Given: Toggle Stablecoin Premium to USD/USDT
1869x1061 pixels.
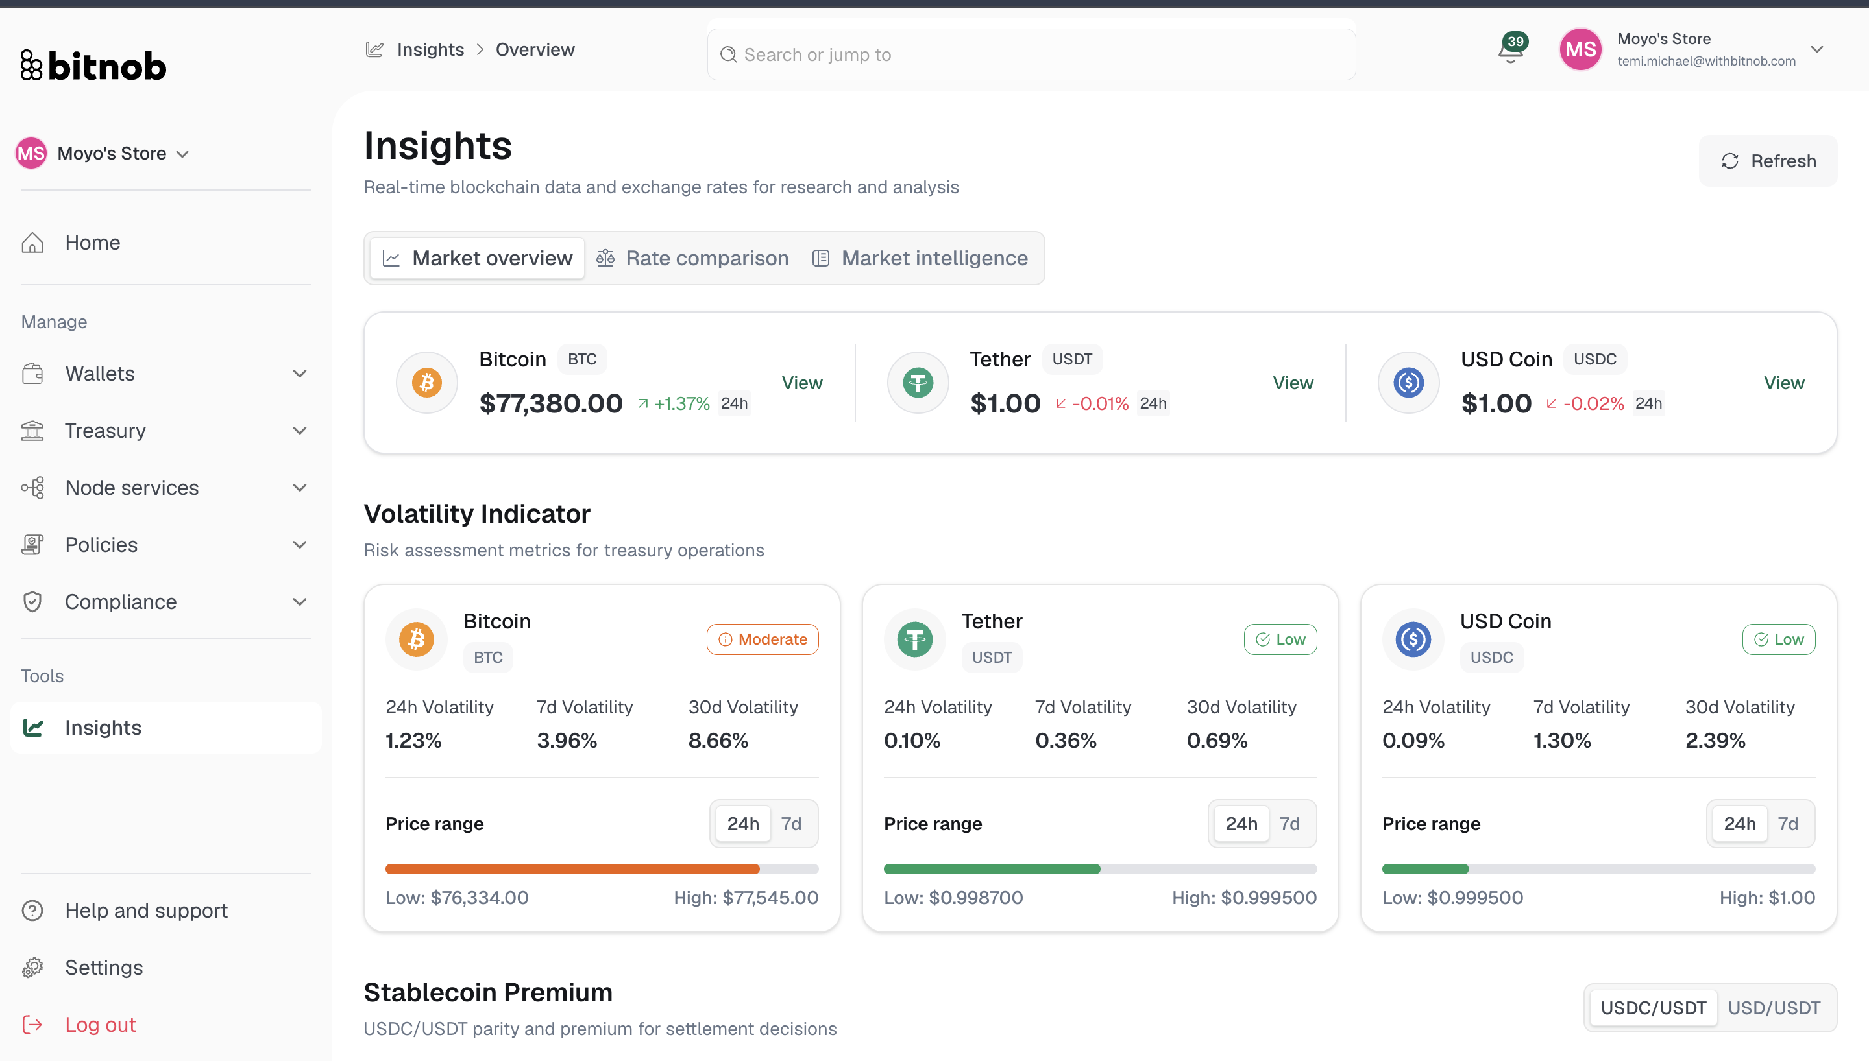Looking at the screenshot, I should [1774, 1008].
